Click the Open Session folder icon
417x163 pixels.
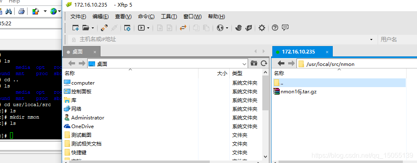click(85, 28)
